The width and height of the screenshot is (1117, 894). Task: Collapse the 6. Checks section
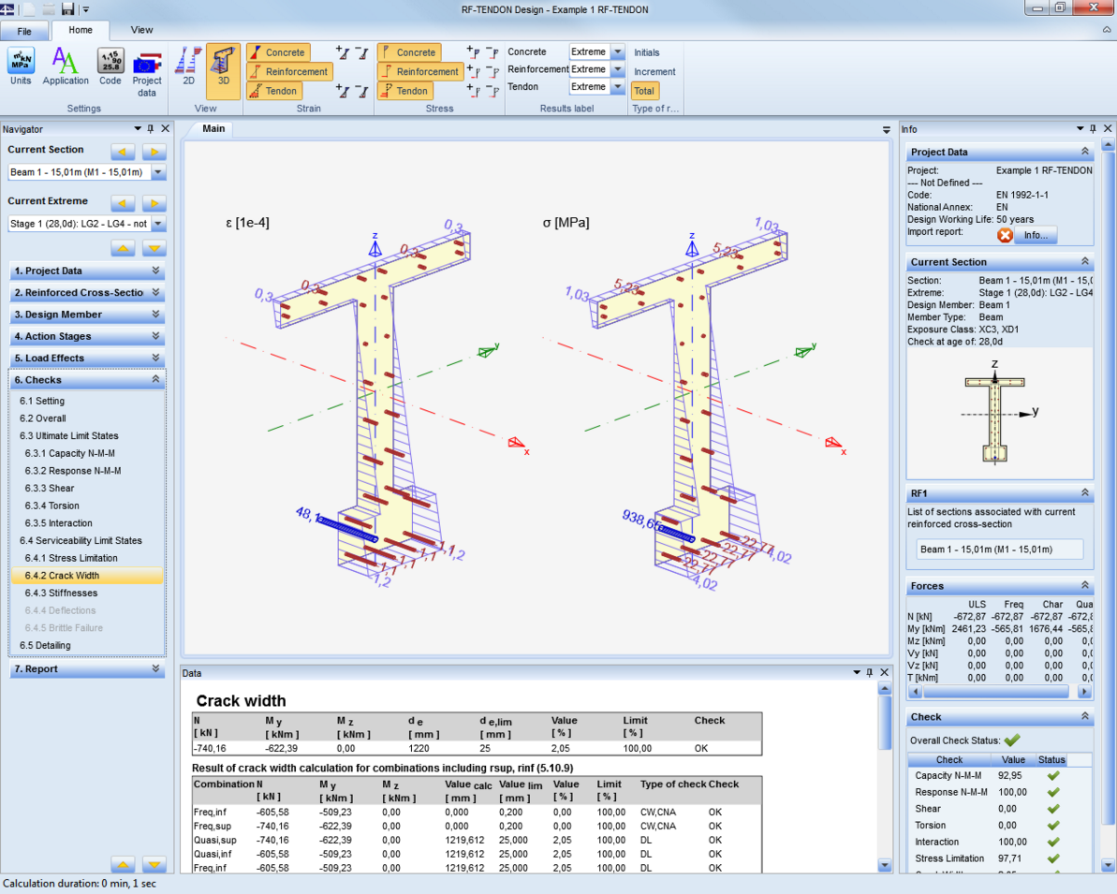coord(87,380)
